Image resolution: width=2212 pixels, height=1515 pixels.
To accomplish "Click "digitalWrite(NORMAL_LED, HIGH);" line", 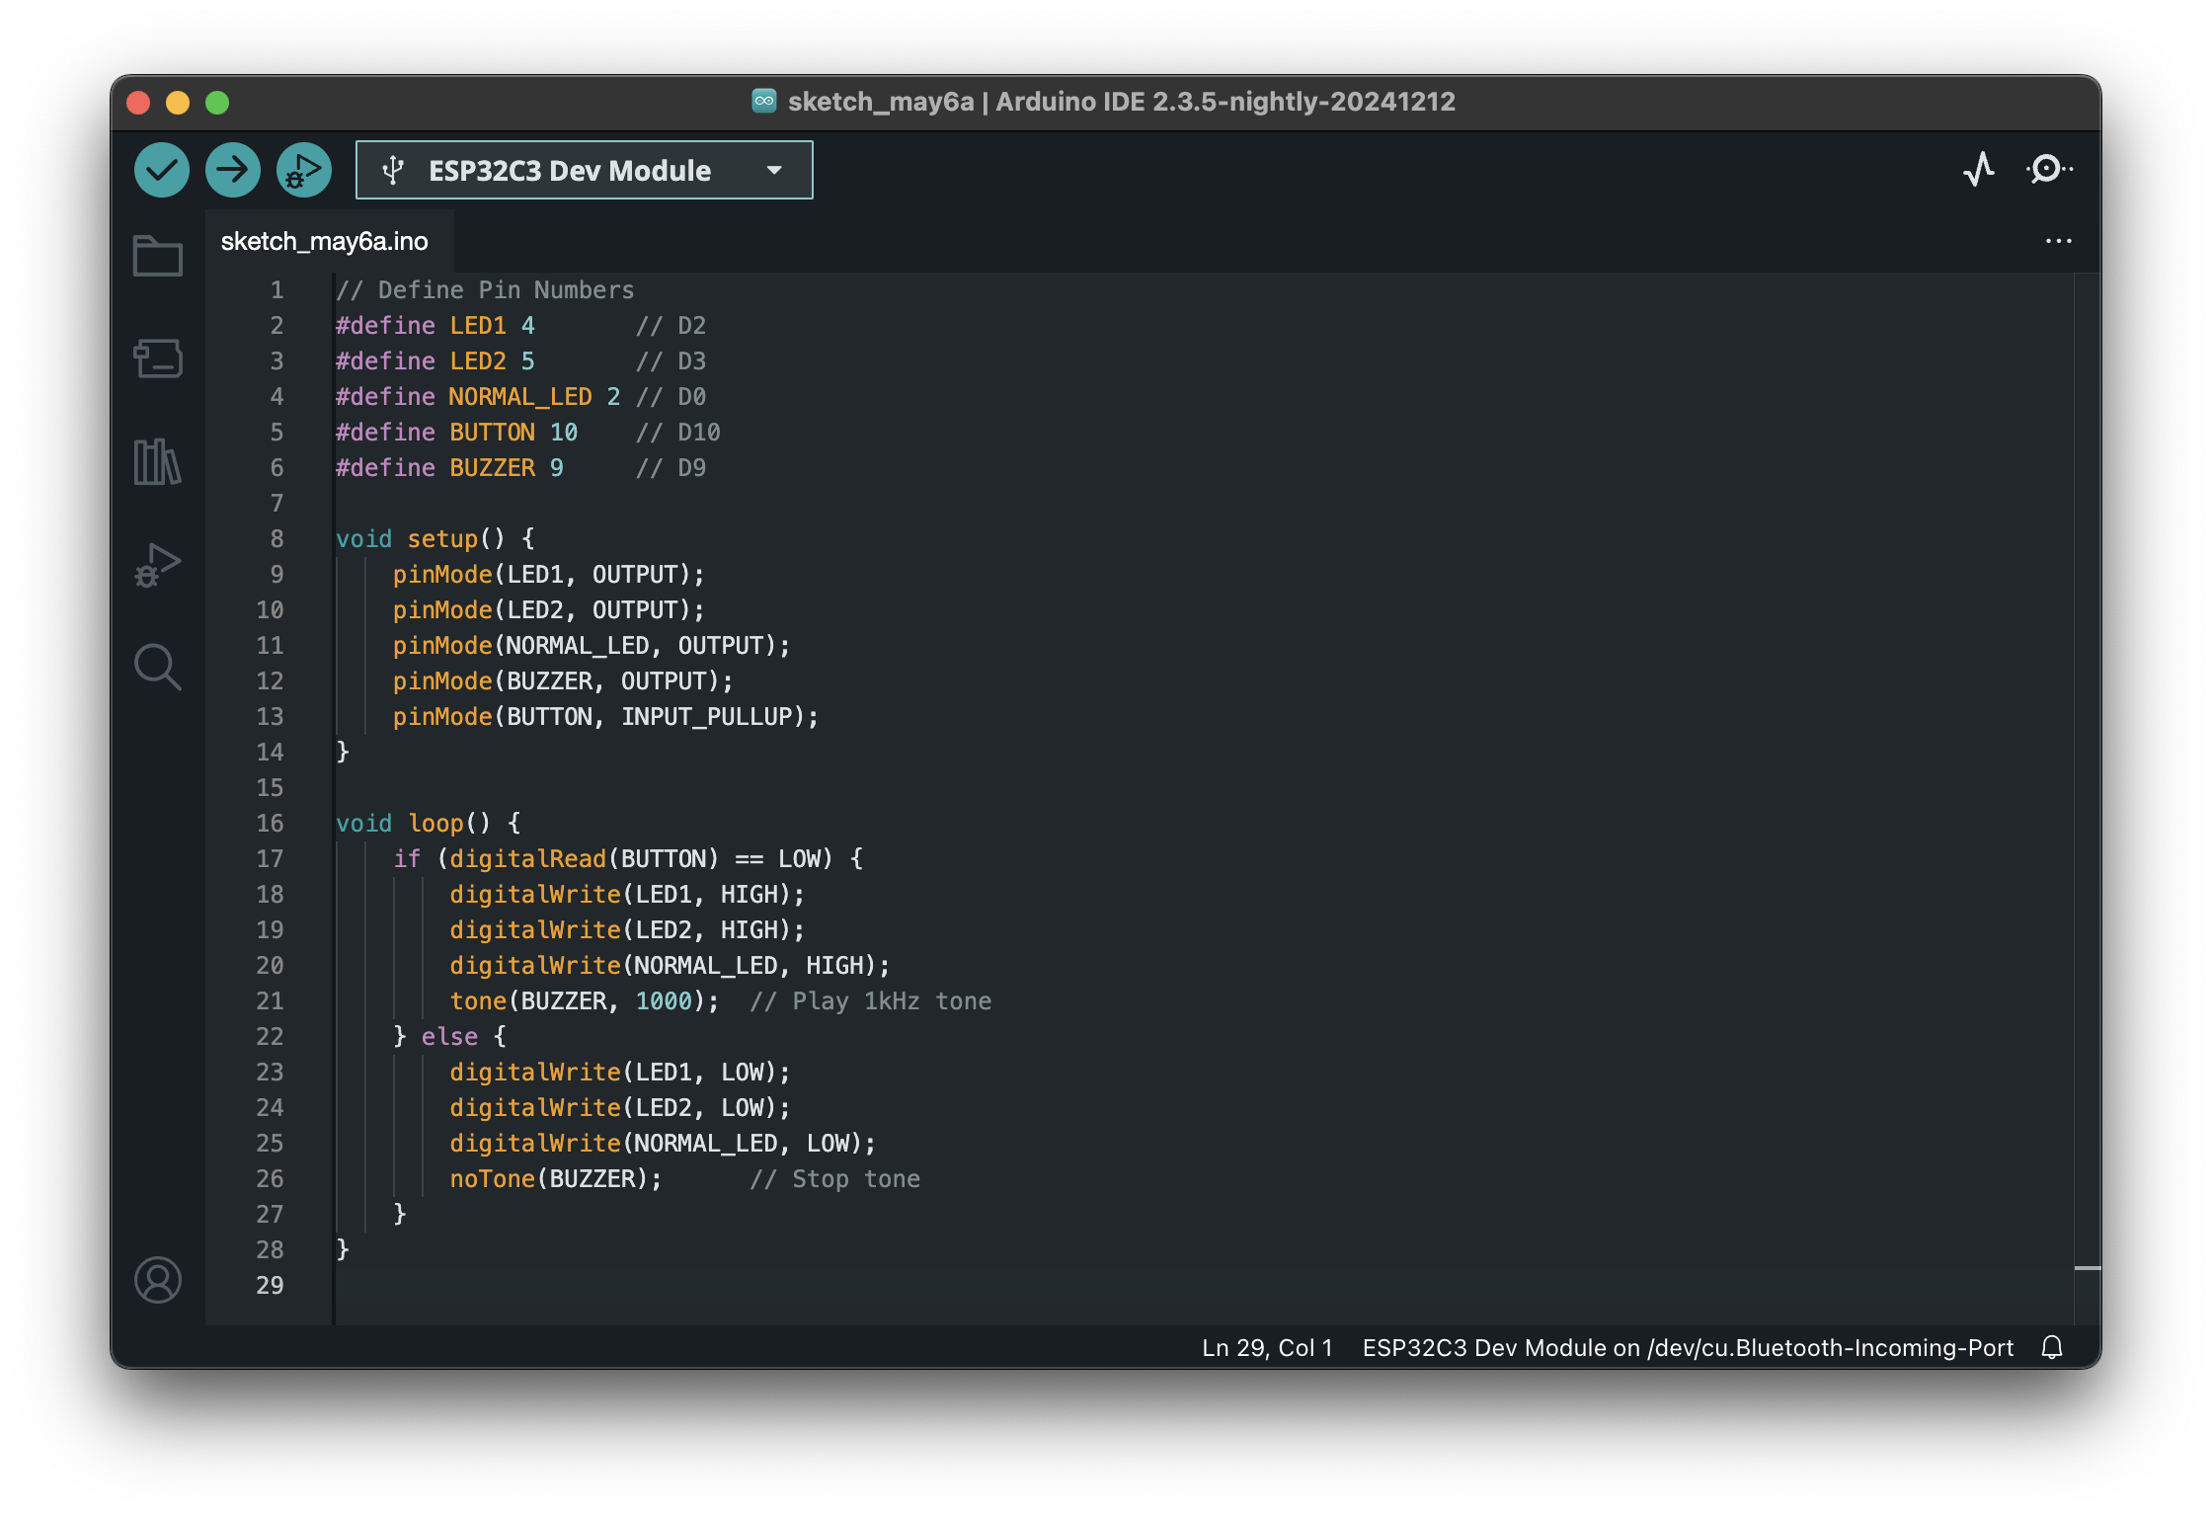I will tap(670, 965).
